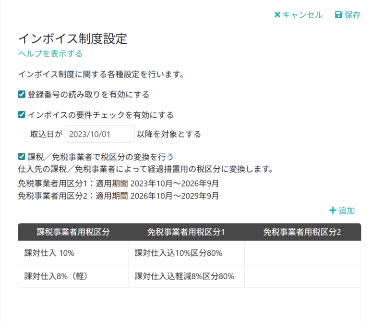Image resolution: width=384 pixels, height=323 pixels.
Task: Click the 課税事業者用税区分 column header
Action: tap(73, 232)
